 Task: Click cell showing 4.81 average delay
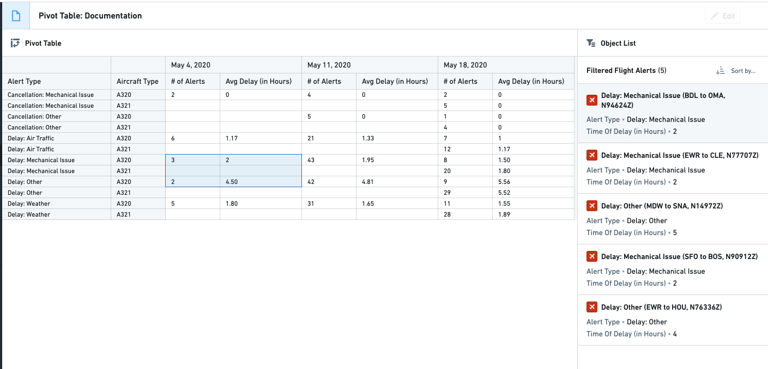click(397, 182)
